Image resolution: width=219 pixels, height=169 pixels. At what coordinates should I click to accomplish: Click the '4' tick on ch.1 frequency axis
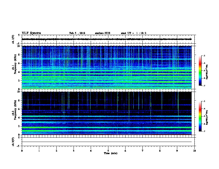(19, 72)
